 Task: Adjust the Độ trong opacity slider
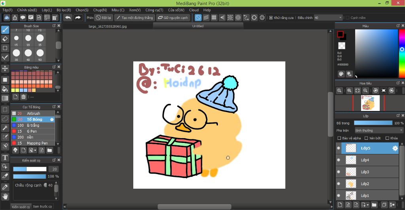373,123
